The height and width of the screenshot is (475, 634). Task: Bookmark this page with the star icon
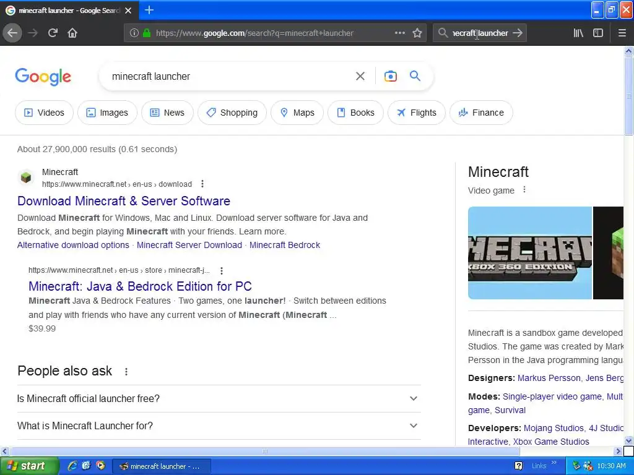click(x=417, y=33)
